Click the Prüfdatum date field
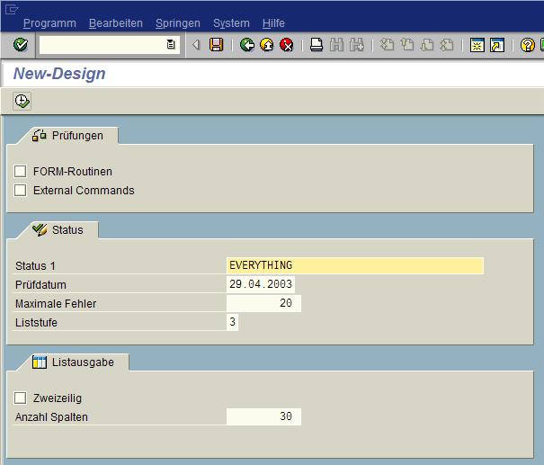 click(x=261, y=284)
